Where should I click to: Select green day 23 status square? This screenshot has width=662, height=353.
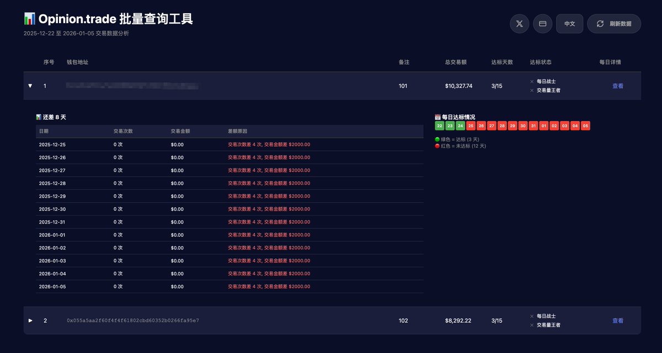pos(450,126)
